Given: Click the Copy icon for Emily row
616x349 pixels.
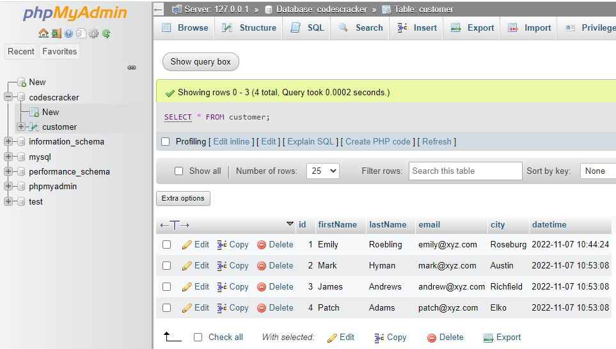Looking at the screenshot, I should pos(222,245).
